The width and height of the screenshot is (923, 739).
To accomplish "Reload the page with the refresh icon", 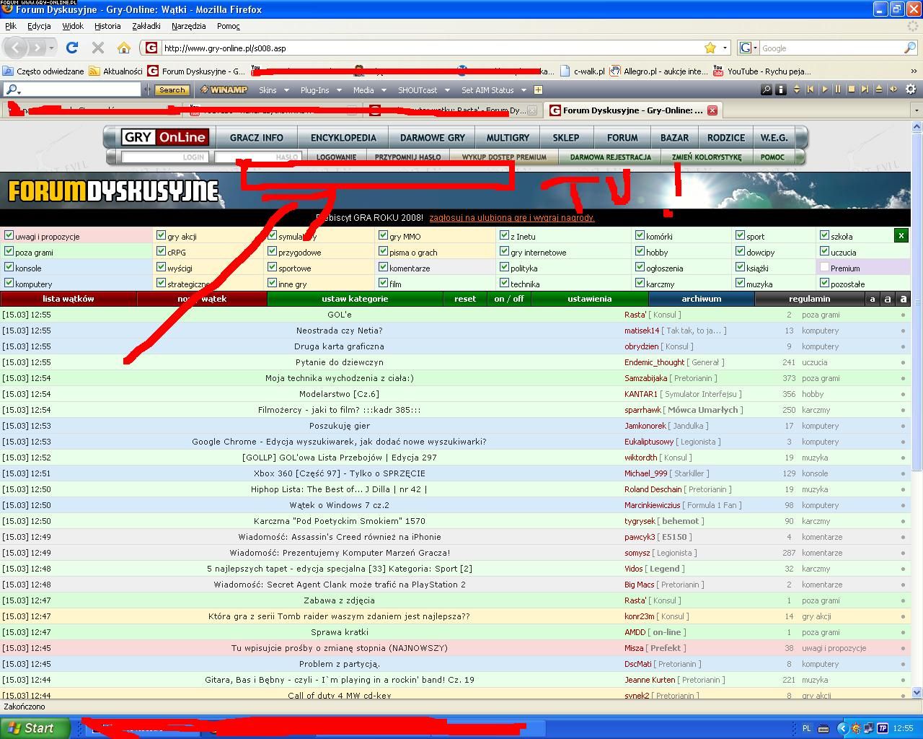I will tap(72, 48).
